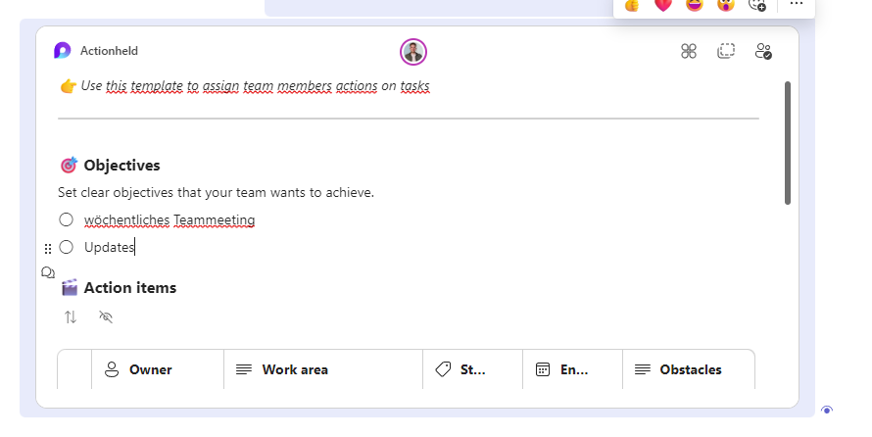Screen dimensions: 872x437
Task: Click the sort arrows icon under Action items
Action: click(71, 316)
